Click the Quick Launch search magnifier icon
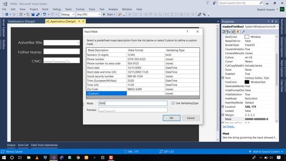Image resolution: width=286 pixels, height=161 pixels. click(261, 3)
